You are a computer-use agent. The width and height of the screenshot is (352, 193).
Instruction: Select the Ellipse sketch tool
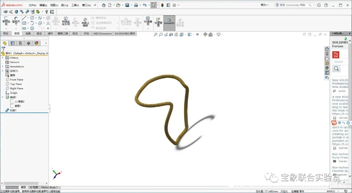click(40, 23)
